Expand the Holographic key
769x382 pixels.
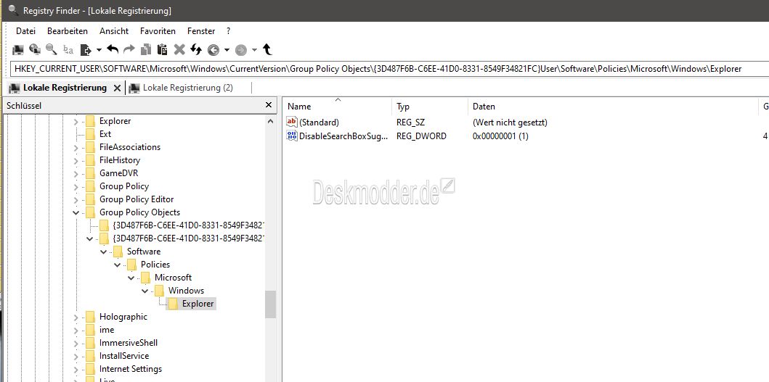point(76,317)
